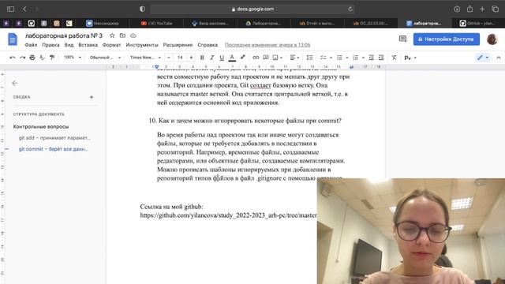Click the redo arrow in the toolbar
Viewport: 505px width, 284px height.
22,58
